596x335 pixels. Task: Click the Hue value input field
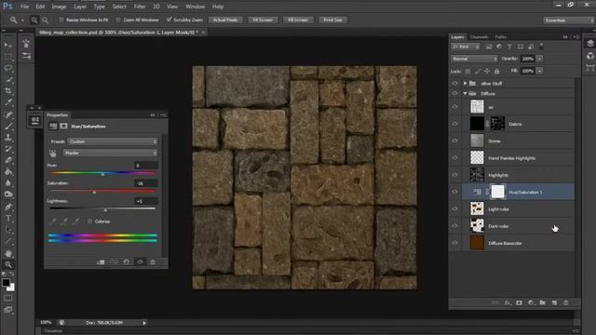[x=146, y=166]
